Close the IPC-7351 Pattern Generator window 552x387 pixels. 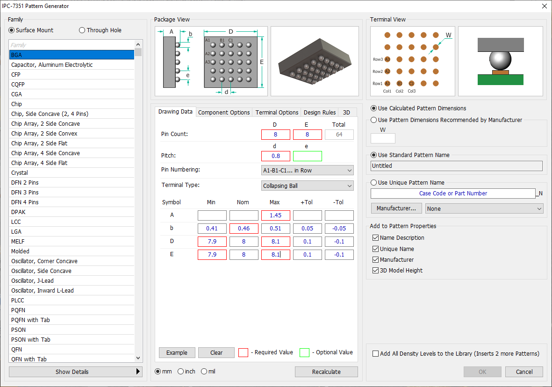coord(544,6)
